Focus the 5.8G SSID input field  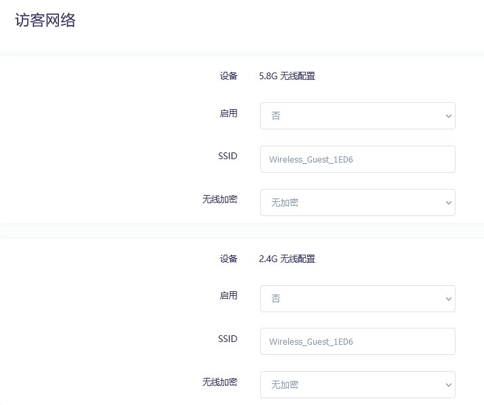tap(357, 159)
